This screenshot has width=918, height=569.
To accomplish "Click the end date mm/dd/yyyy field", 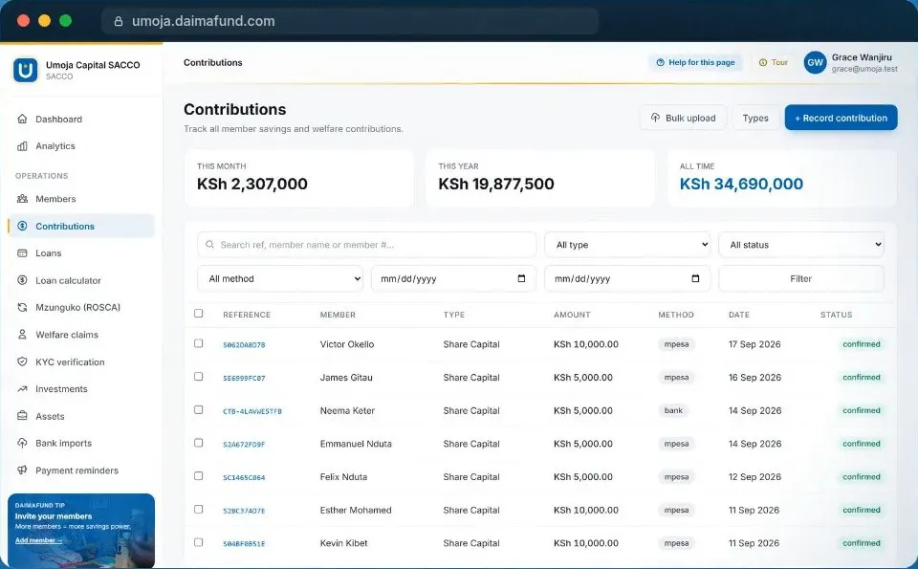I will coord(627,278).
